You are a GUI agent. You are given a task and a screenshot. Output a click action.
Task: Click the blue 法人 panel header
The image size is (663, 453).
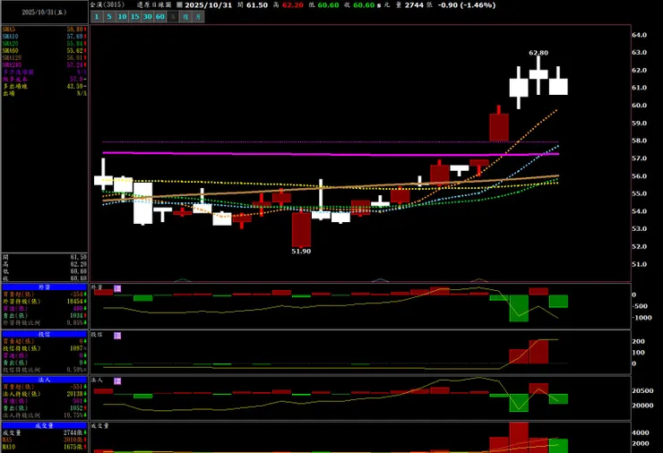[45, 380]
